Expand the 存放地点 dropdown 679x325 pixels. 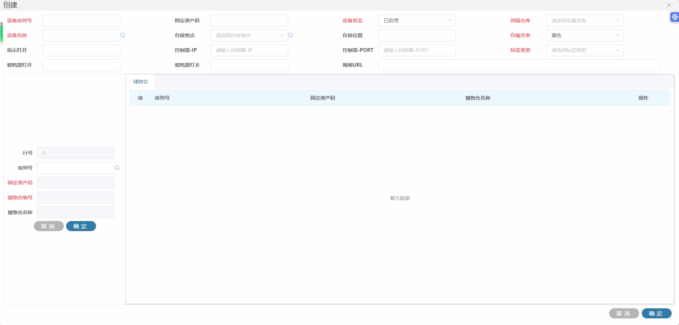249,35
